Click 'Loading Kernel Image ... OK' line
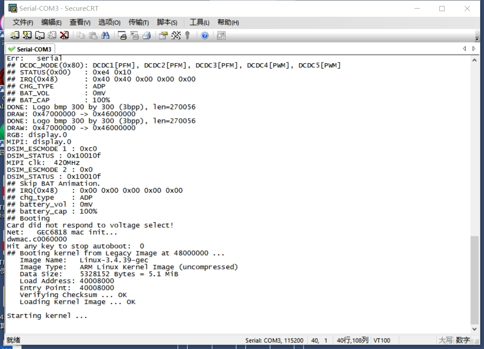Viewport: 484px width, 349px height. 78,302
